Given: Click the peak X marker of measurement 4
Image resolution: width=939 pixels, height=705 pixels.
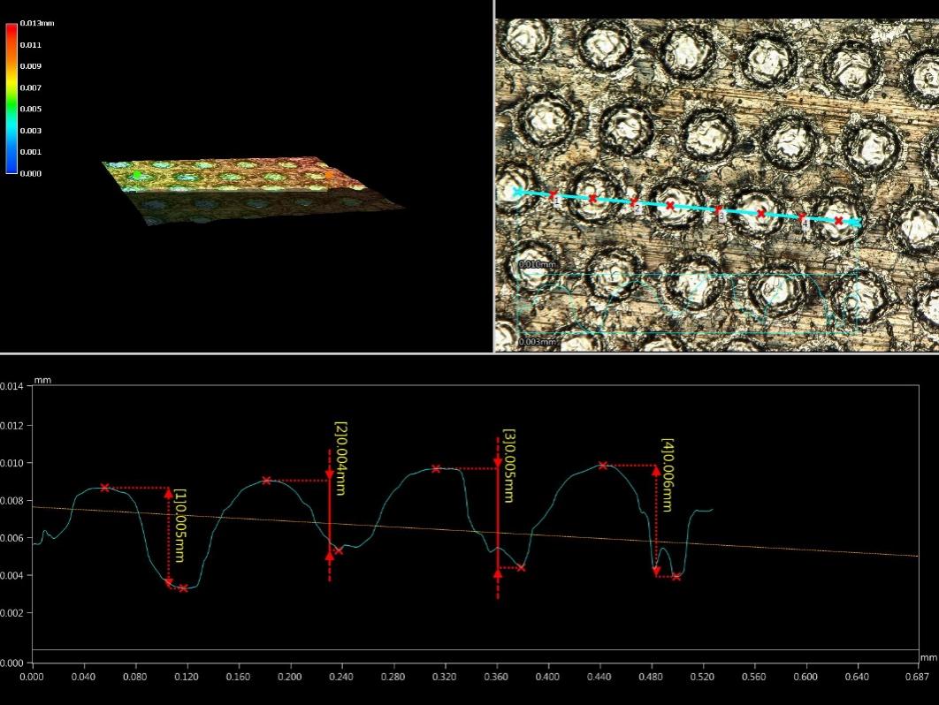Looking at the screenshot, I should click(603, 465).
